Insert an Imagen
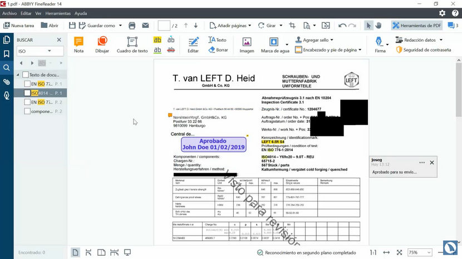The image size is (462, 259). pos(247,44)
